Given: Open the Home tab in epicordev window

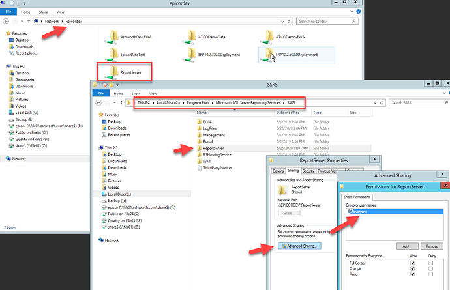Looking at the screenshot, I should click(25, 12).
